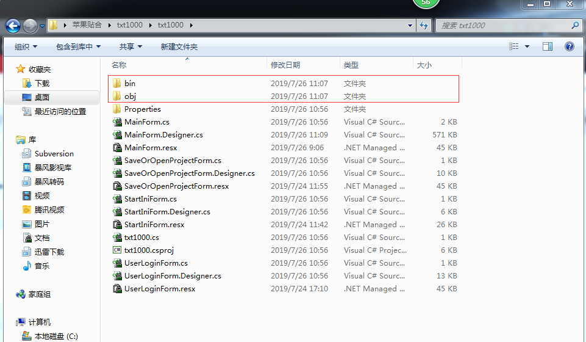Open view options dropdown arrow
The width and height of the screenshot is (586, 342).
coord(527,46)
